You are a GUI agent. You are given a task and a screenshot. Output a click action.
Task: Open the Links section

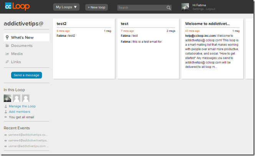click(x=16, y=62)
